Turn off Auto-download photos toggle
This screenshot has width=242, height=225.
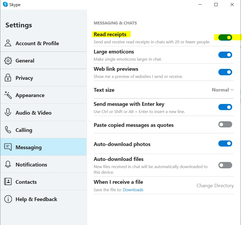(225, 144)
